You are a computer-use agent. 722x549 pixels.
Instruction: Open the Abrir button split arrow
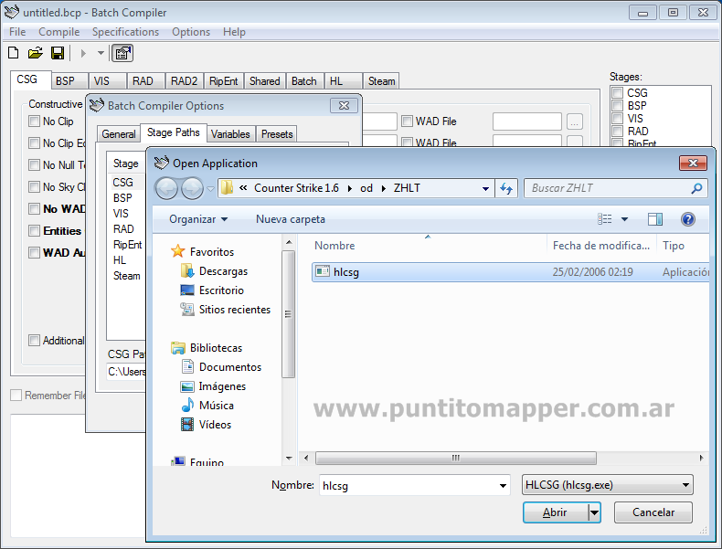594,512
